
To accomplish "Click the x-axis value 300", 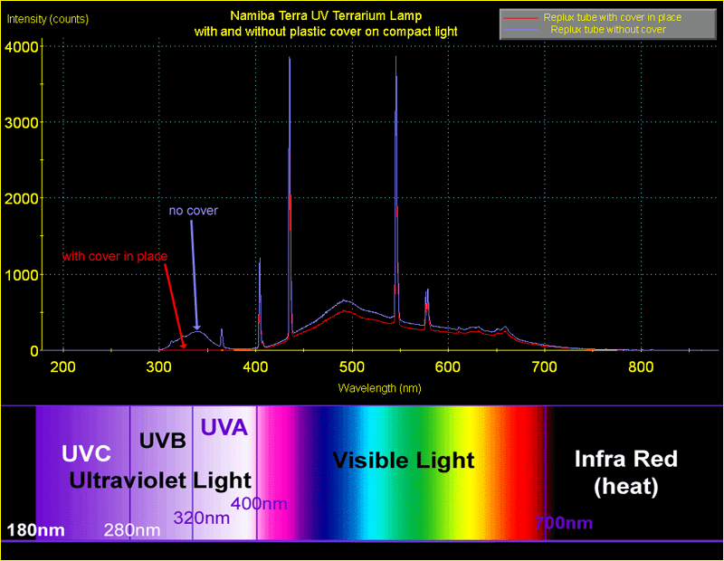I will click(x=159, y=367).
